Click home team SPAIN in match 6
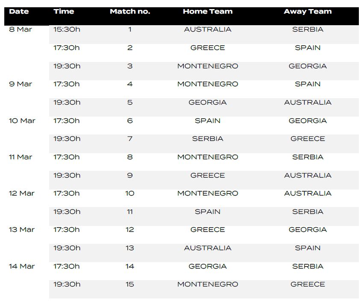364x304 pixels. (x=208, y=121)
